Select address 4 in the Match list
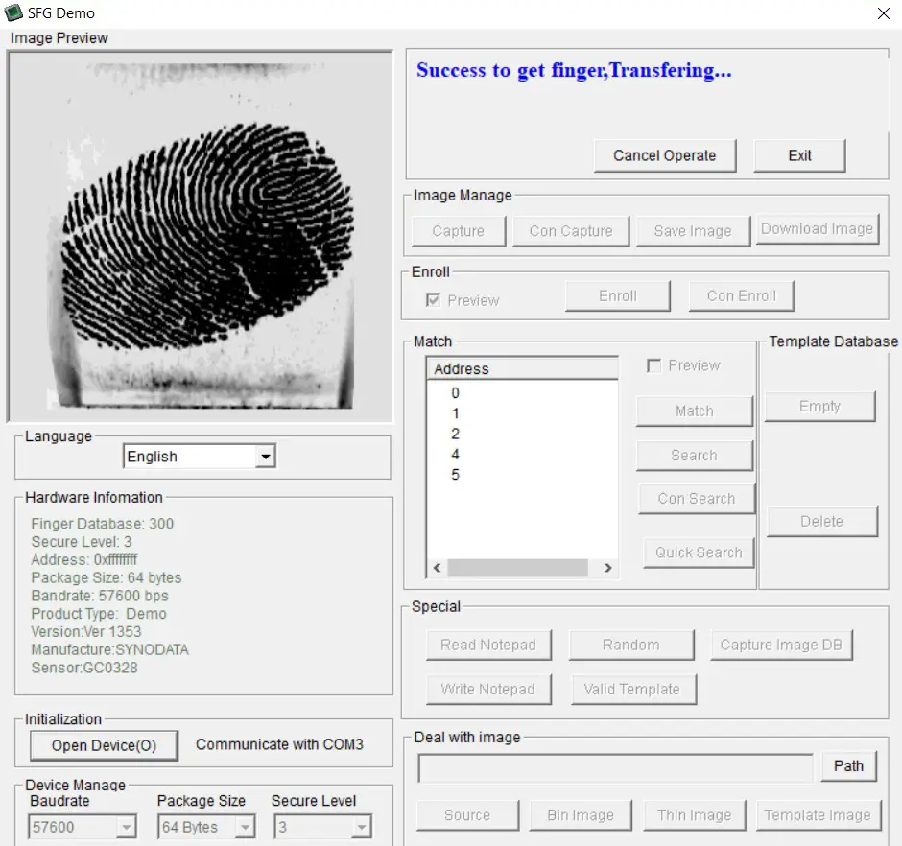 click(455, 454)
